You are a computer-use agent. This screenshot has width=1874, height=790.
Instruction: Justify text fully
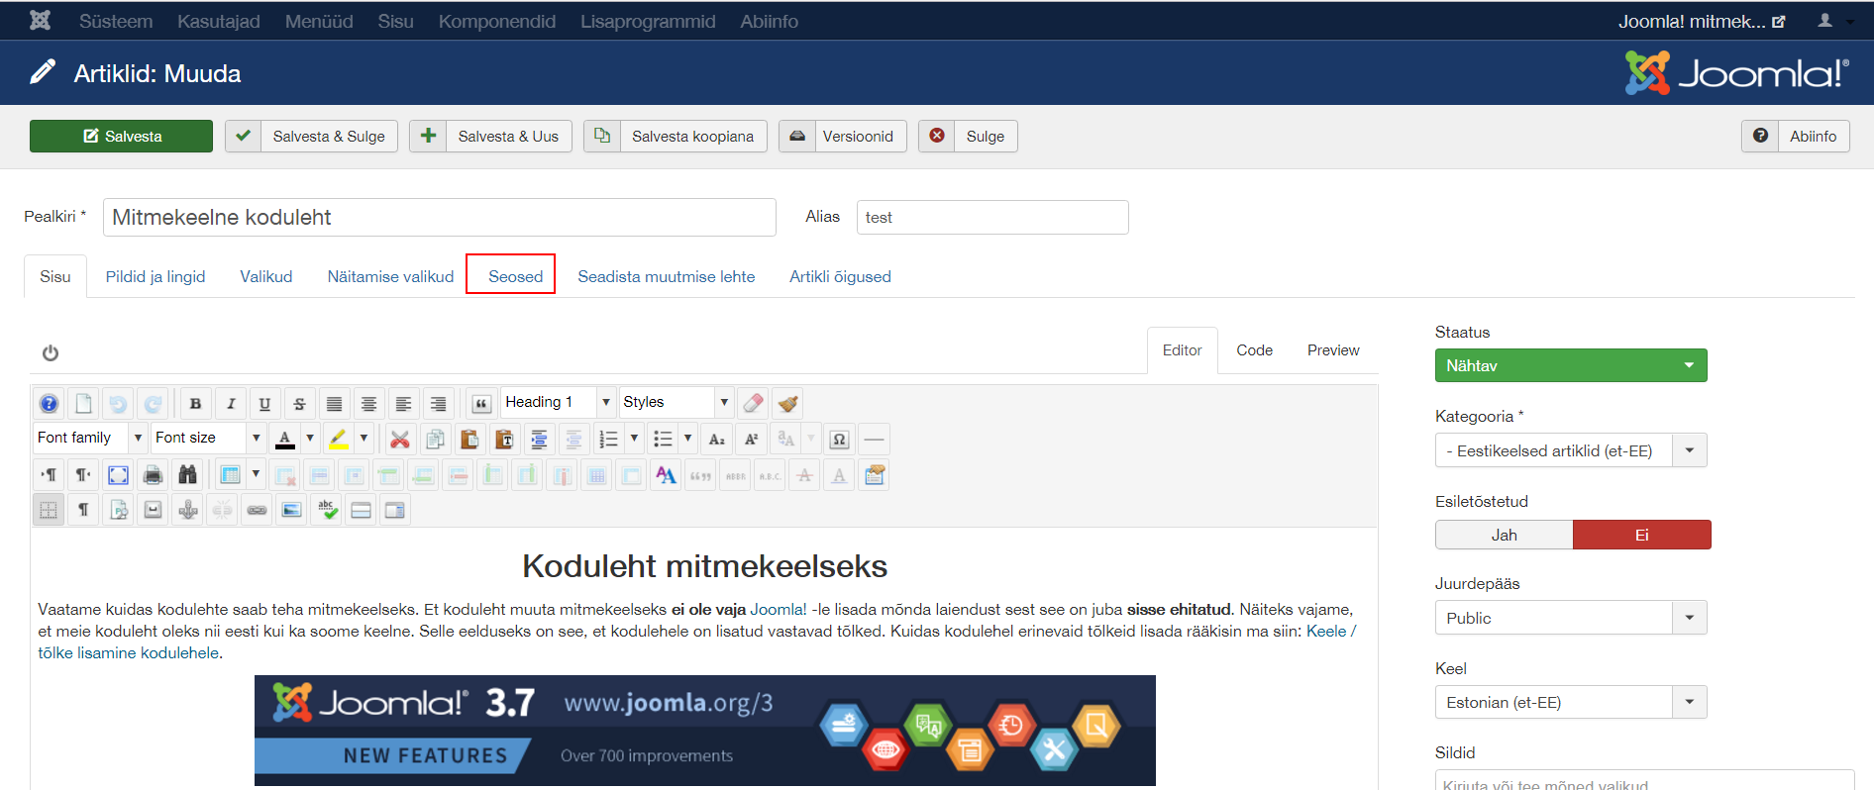[x=334, y=404]
